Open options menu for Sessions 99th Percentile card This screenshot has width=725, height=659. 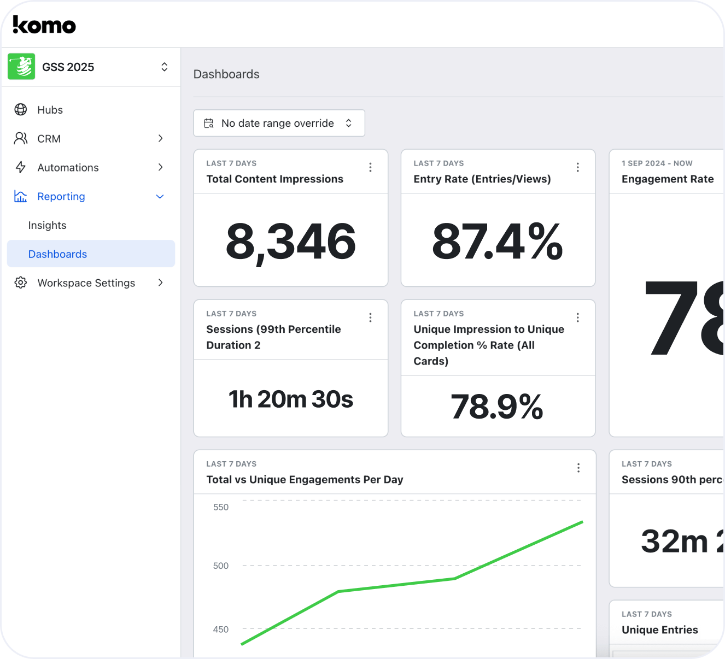pyautogui.click(x=370, y=317)
